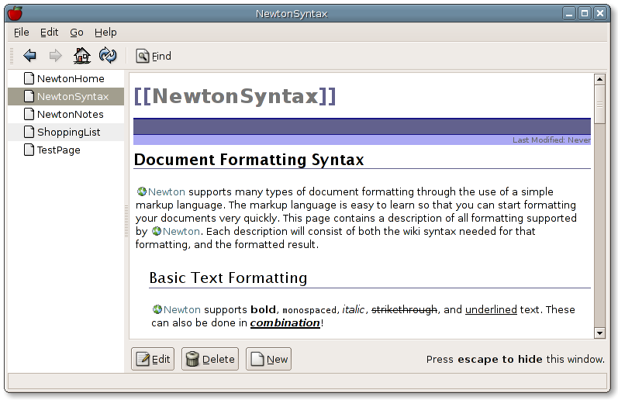Click the forward arrow toolbar icon
618x400 pixels.
coord(55,56)
